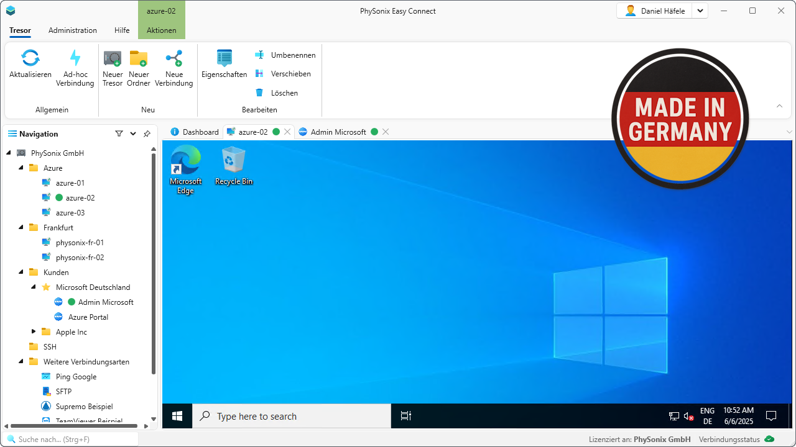796x447 pixels.
Task: Open Eigenschaften of the selected entry
Action: tap(224, 64)
